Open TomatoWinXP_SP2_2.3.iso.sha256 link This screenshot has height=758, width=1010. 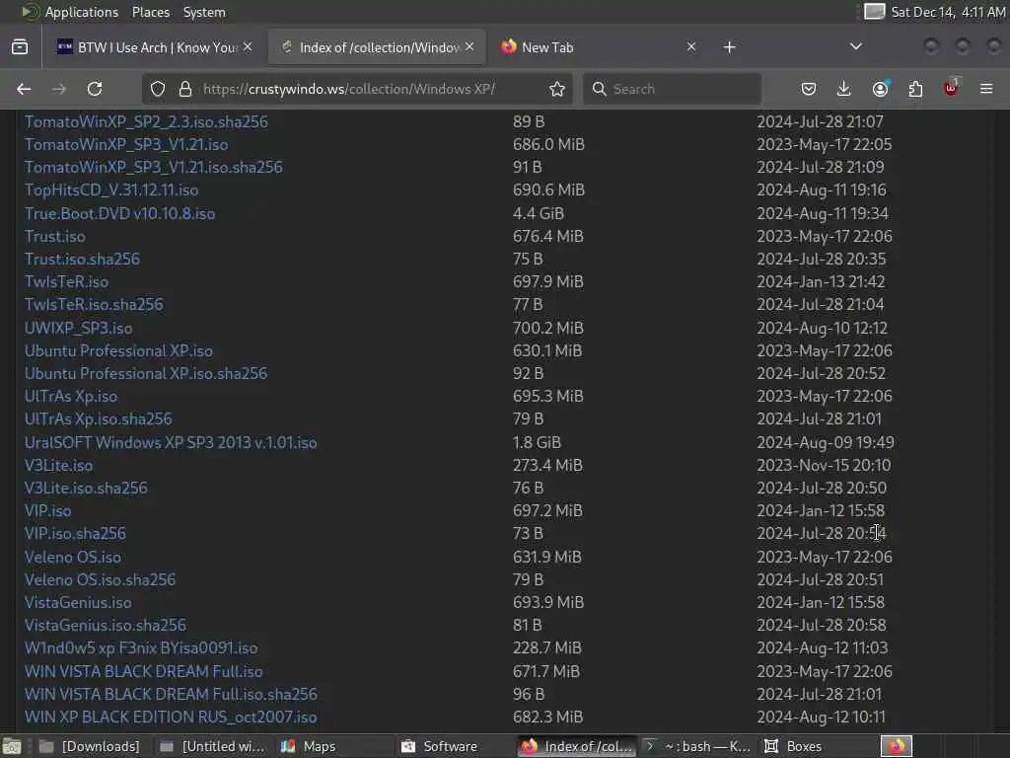pyautogui.click(x=146, y=121)
